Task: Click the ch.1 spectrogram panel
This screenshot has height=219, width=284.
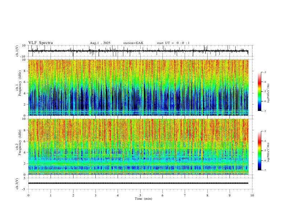Action: click(138, 87)
